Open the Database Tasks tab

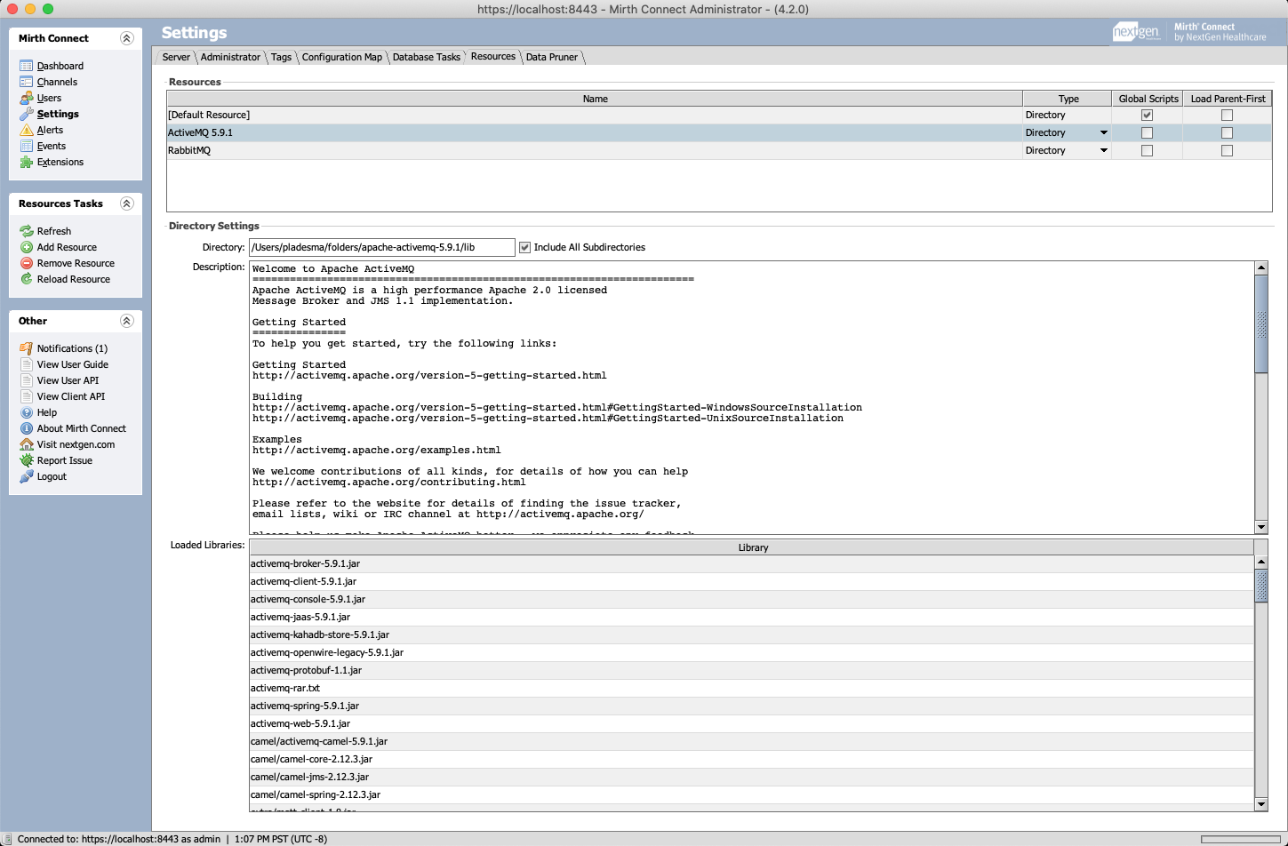(x=427, y=57)
